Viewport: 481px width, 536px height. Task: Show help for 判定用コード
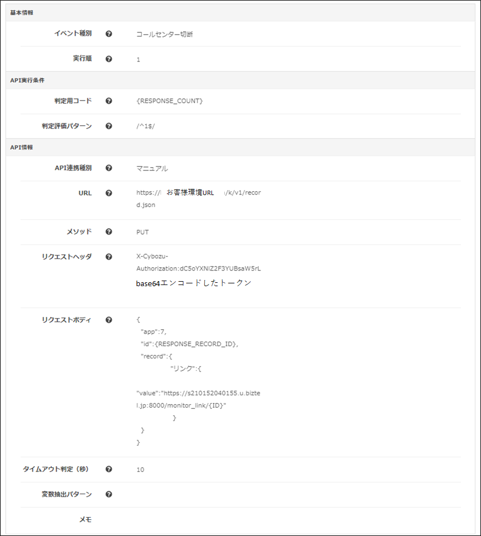click(109, 101)
